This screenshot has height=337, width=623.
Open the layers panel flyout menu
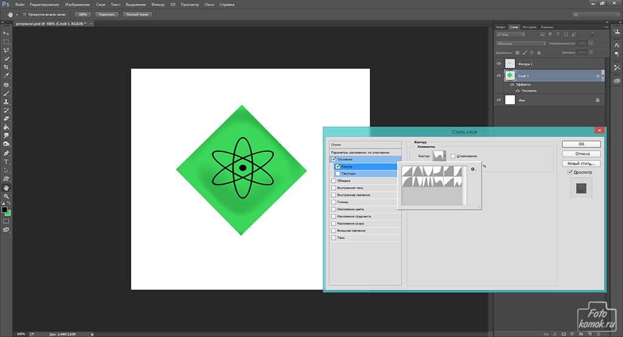(x=605, y=27)
